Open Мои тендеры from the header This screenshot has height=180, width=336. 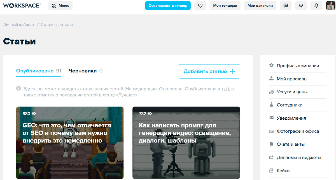(225, 6)
